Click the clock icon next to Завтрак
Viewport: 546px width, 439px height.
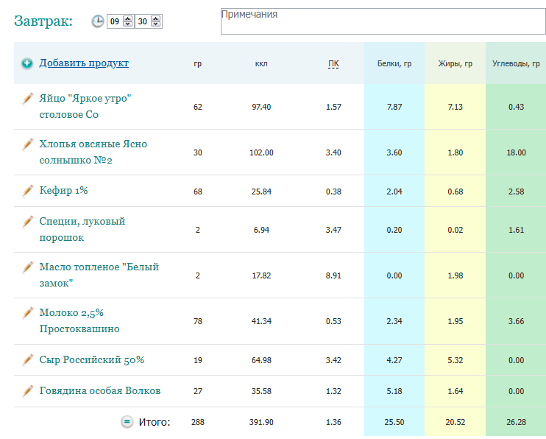point(98,21)
